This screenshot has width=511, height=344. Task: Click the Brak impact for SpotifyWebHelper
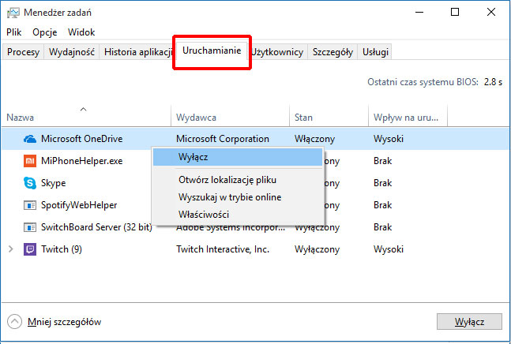click(382, 205)
